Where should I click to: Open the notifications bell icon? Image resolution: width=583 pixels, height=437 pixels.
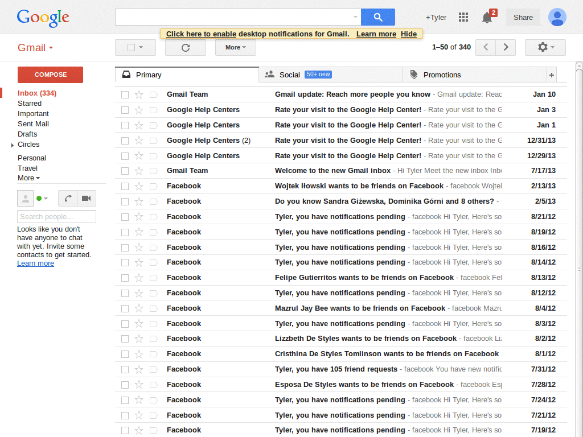(x=487, y=18)
